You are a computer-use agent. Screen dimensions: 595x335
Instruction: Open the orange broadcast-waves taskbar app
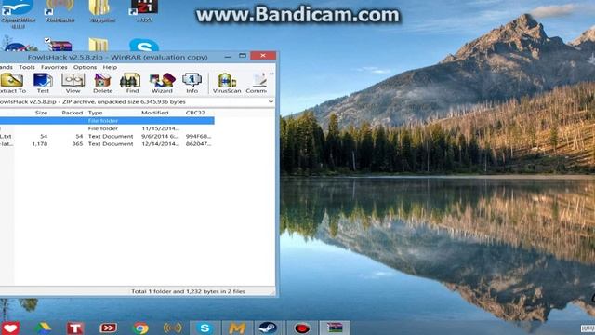pos(172,328)
